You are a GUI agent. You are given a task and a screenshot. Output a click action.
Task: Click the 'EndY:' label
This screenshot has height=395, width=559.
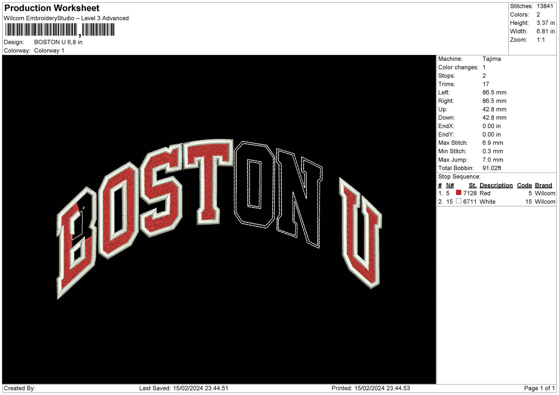coord(446,135)
